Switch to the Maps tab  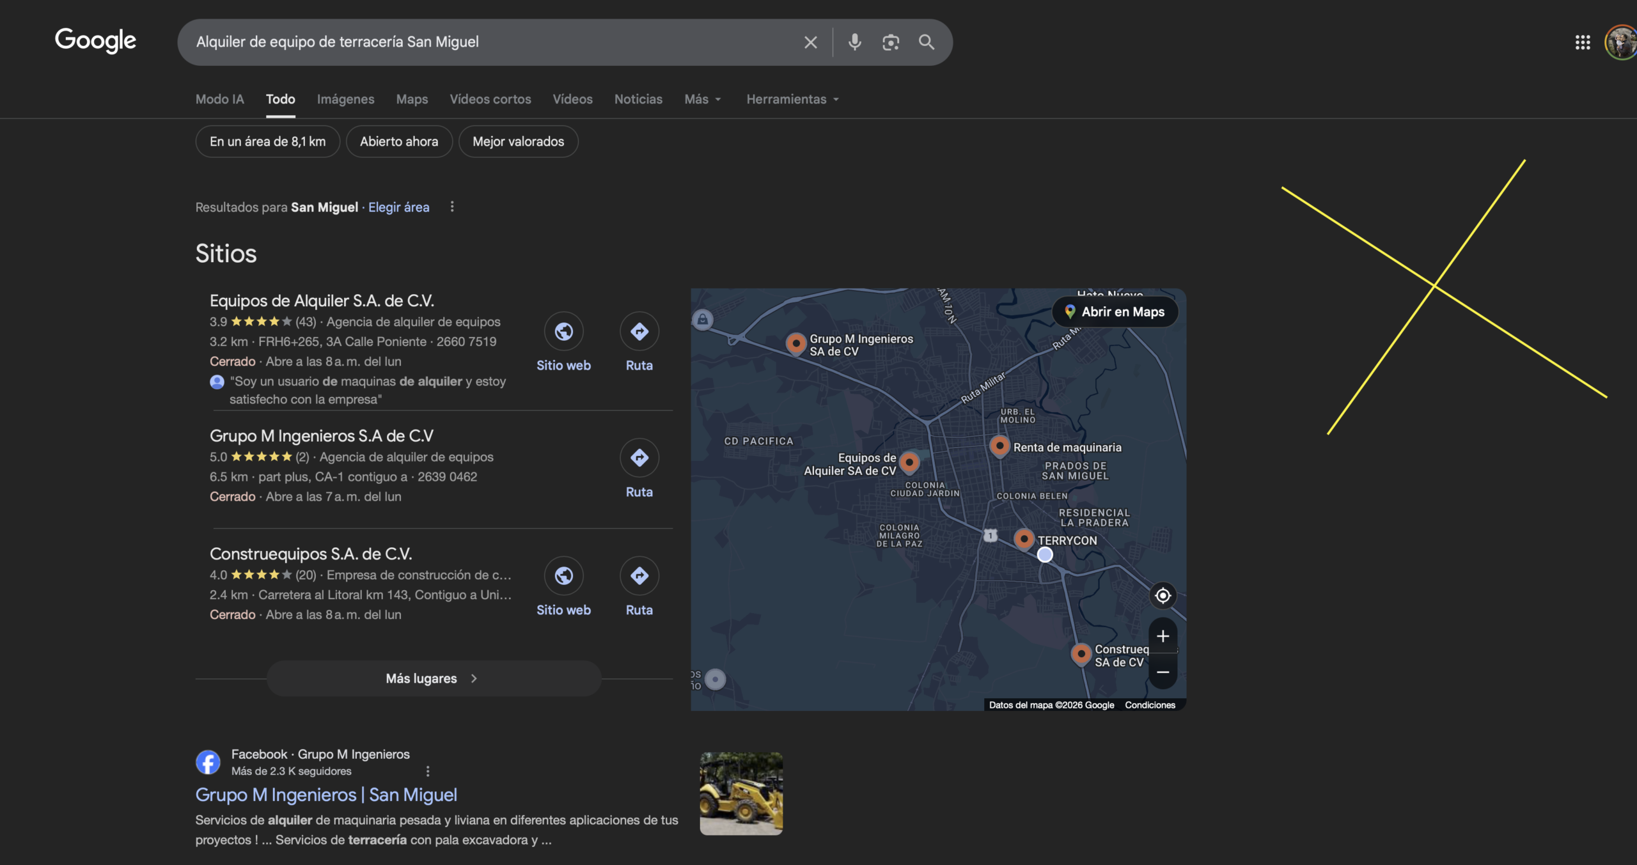coord(412,99)
